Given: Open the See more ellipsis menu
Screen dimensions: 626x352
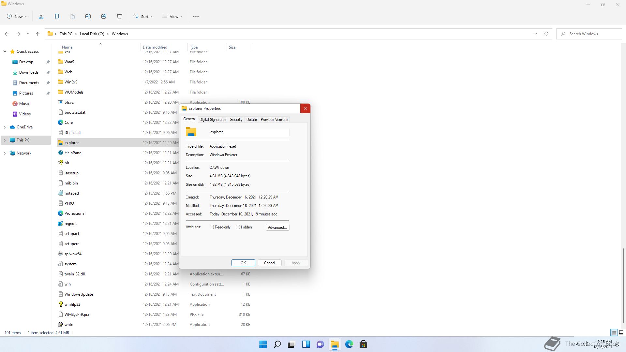Looking at the screenshot, I should pos(196,16).
